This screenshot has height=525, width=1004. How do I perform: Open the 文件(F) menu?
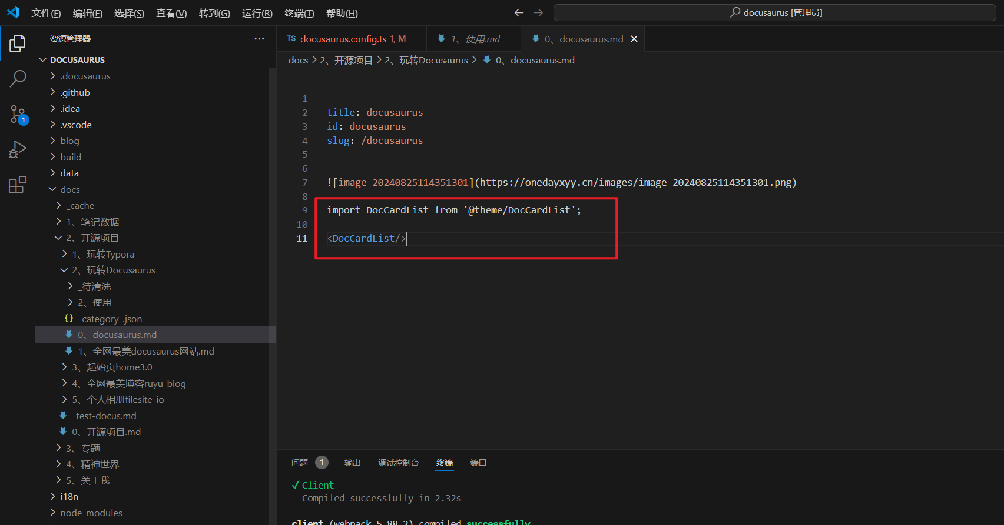[x=46, y=13]
